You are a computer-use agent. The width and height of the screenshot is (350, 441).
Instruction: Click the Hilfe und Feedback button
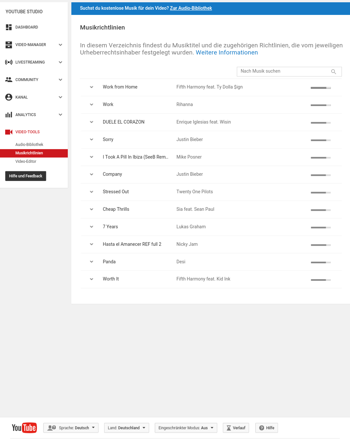(x=26, y=176)
